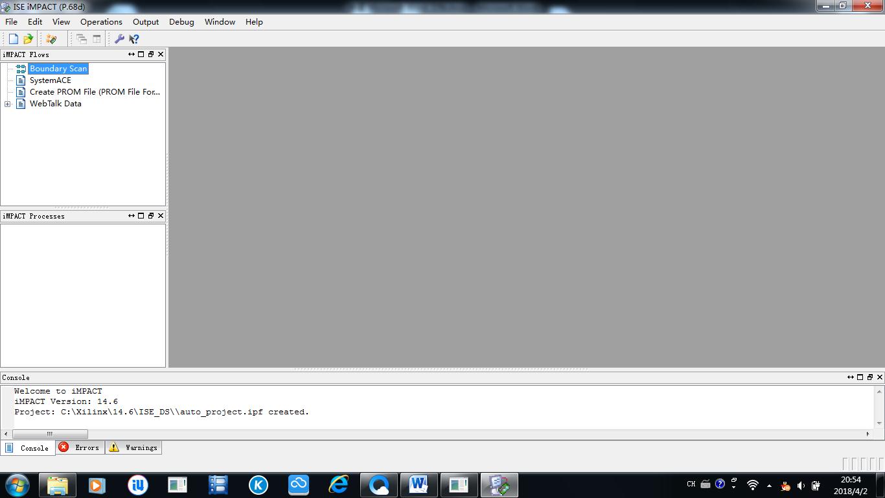Open the Debug menu
This screenshot has width=885, height=498.
(181, 21)
